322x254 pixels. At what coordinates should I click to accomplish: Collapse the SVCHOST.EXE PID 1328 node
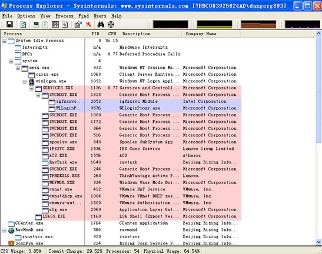click(38, 95)
